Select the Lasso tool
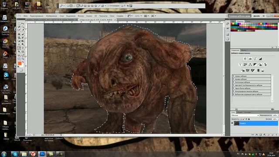The height and width of the screenshot is (157, 279). [x=19, y=27]
